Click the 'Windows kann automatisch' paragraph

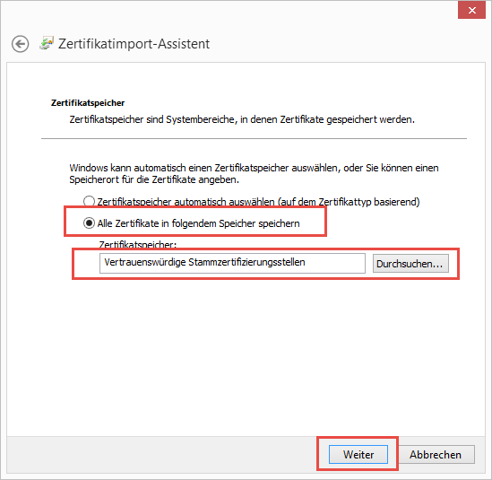[254, 173]
